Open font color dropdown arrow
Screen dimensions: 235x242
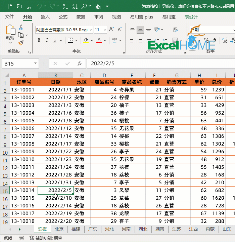(x=105, y=40)
